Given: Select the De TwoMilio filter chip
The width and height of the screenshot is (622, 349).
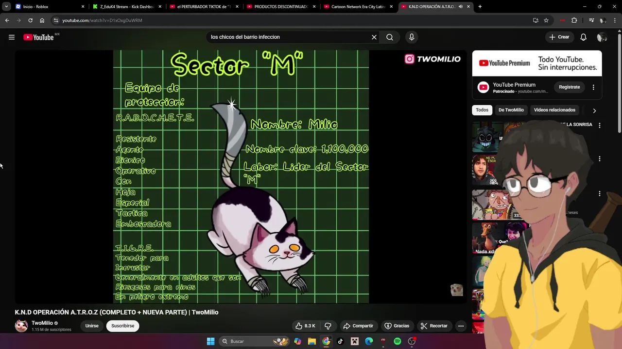Looking at the screenshot, I should (x=511, y=110).
